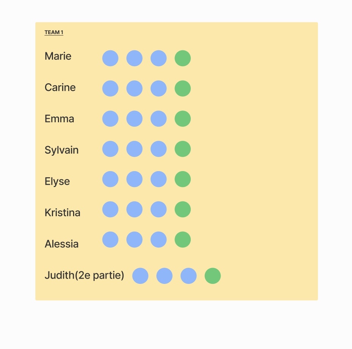Click the TEAM 1 underlined heading
This screenshot has width=352, height=349.
pyautogui.click(x=54, y=33)
